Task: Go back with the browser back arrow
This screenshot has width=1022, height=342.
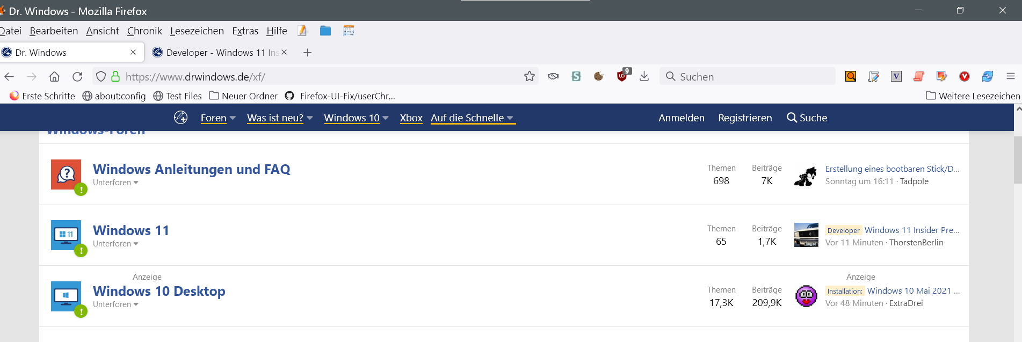Action: click(9, 77)
